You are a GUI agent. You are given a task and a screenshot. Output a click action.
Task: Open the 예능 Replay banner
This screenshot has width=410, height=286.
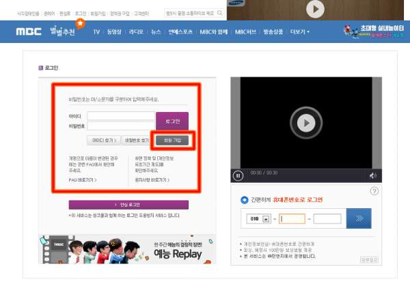[x=127, y=249]
